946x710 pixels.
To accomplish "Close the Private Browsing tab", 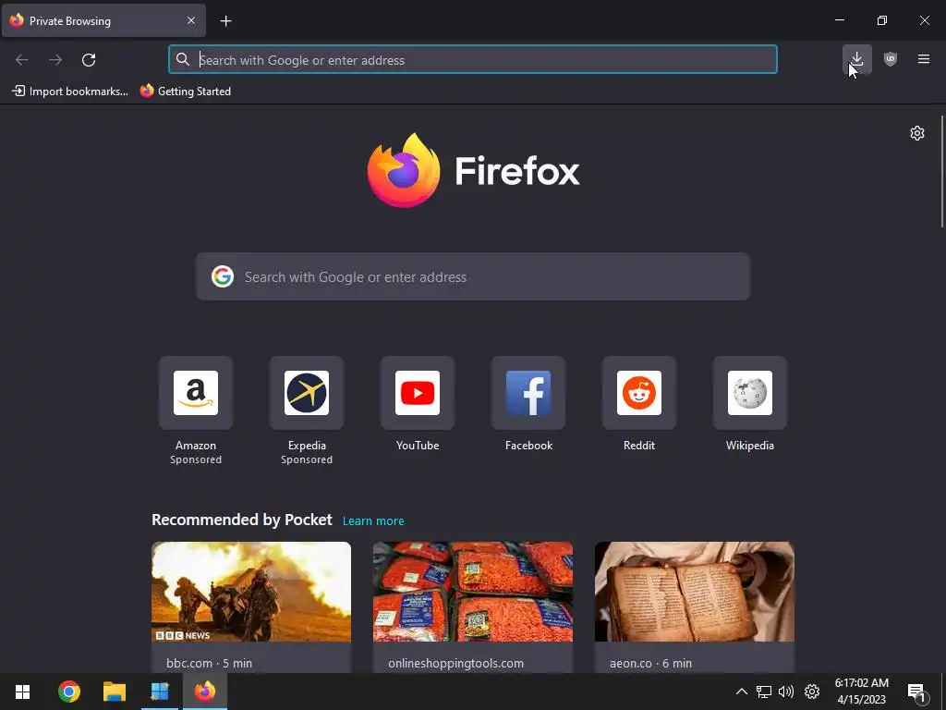I will click(191, 20).
